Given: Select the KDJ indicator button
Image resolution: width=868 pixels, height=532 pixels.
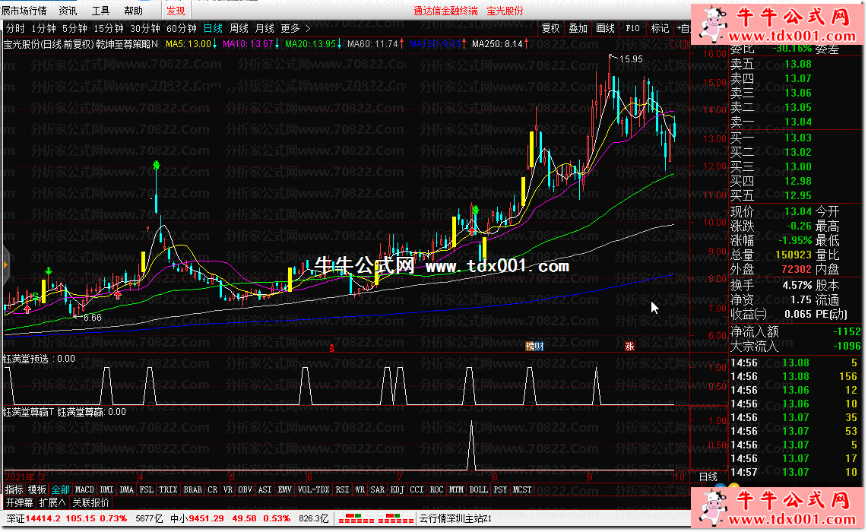Looking at the screenshot, I should point(397,489).
